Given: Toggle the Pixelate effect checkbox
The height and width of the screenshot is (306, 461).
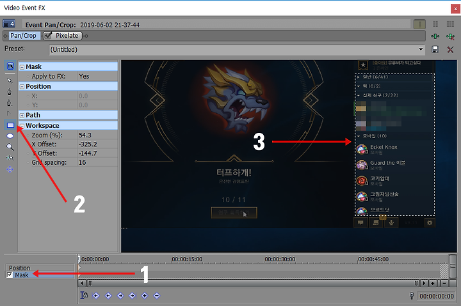Looking at the screenshot, I should 48,36.
